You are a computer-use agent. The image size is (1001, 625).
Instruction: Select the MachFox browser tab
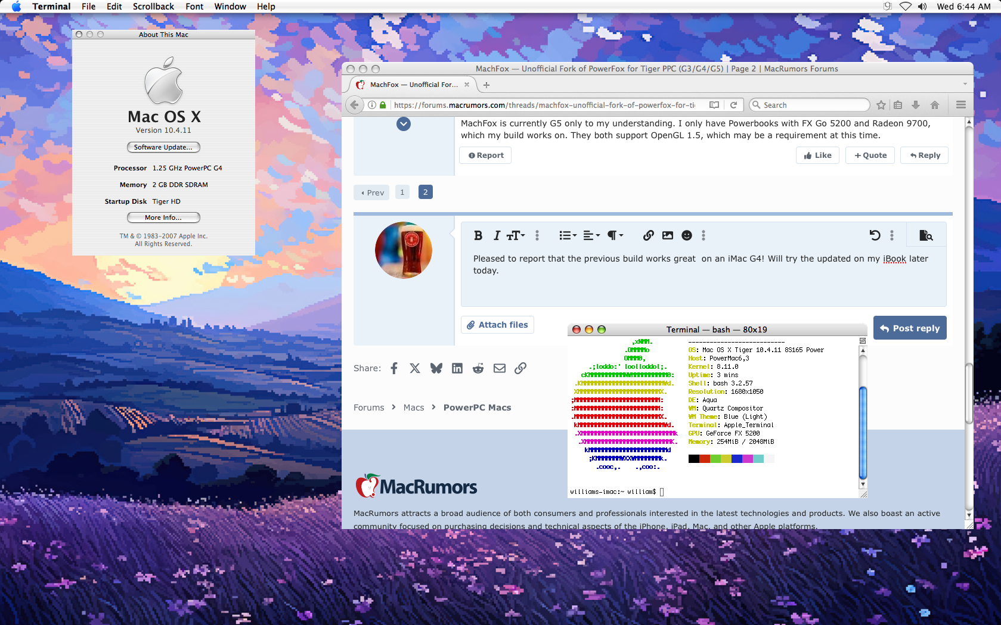tap(413, 85)
